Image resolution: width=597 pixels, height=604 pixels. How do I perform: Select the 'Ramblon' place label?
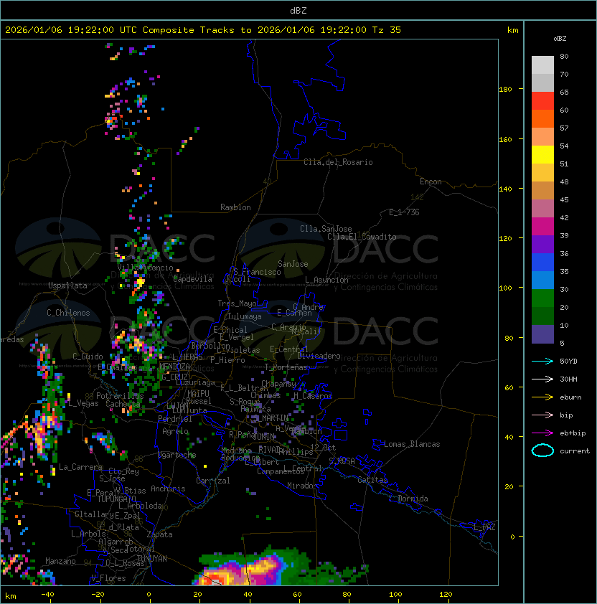click(x=235, y=207)
